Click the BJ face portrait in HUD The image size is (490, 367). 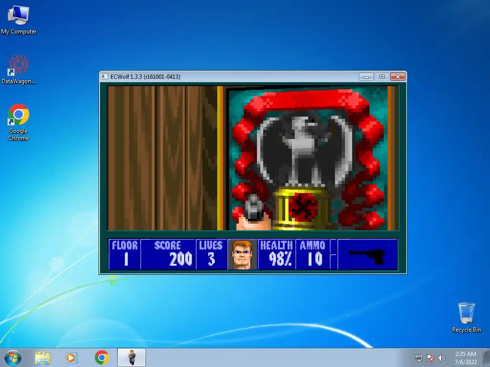point(243,254)
